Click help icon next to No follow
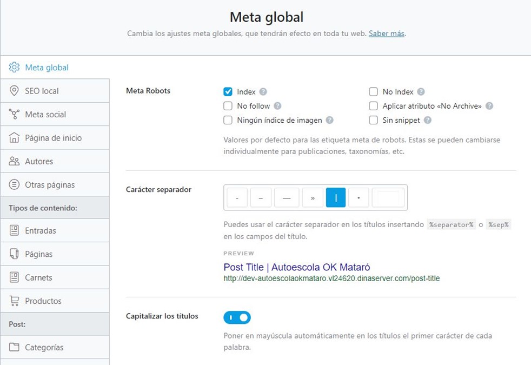 coord(277,106)
